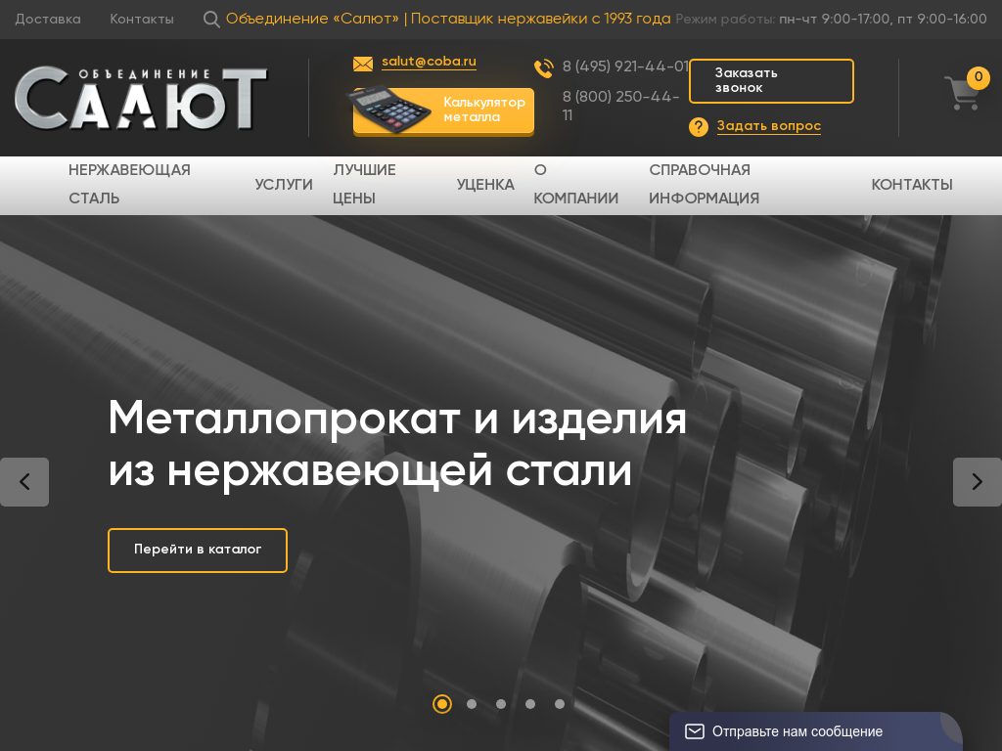1002x751 pixels.
Task: Click phone number 8 (800) 250-44-11
Action: click(620, 106)
